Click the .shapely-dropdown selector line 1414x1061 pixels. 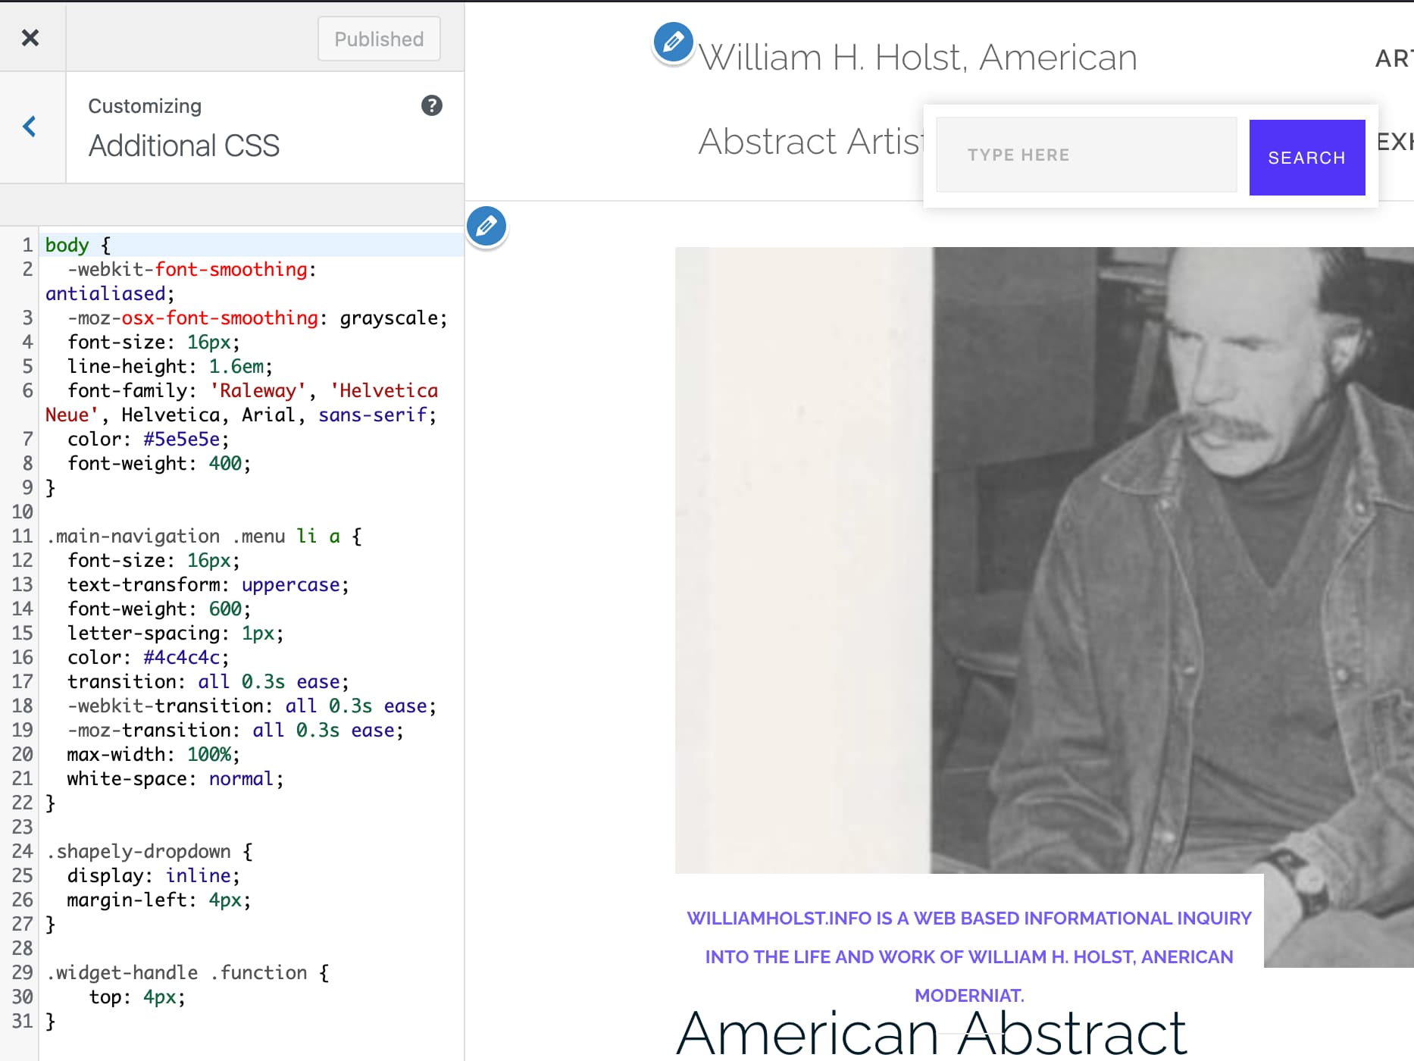[143, 852]
